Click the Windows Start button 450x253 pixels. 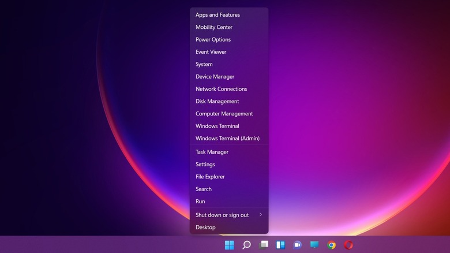(230, 245)
